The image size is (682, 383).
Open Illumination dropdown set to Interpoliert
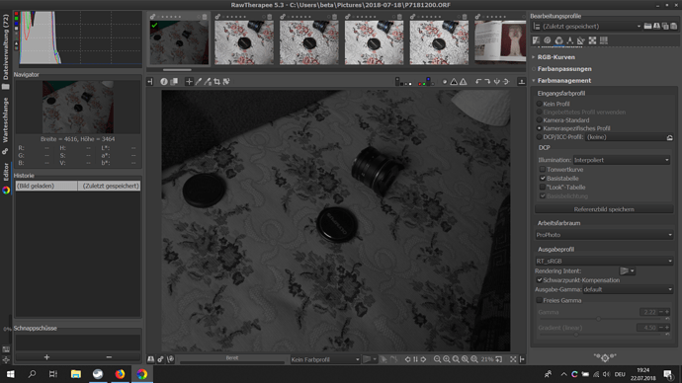(621, 160)
